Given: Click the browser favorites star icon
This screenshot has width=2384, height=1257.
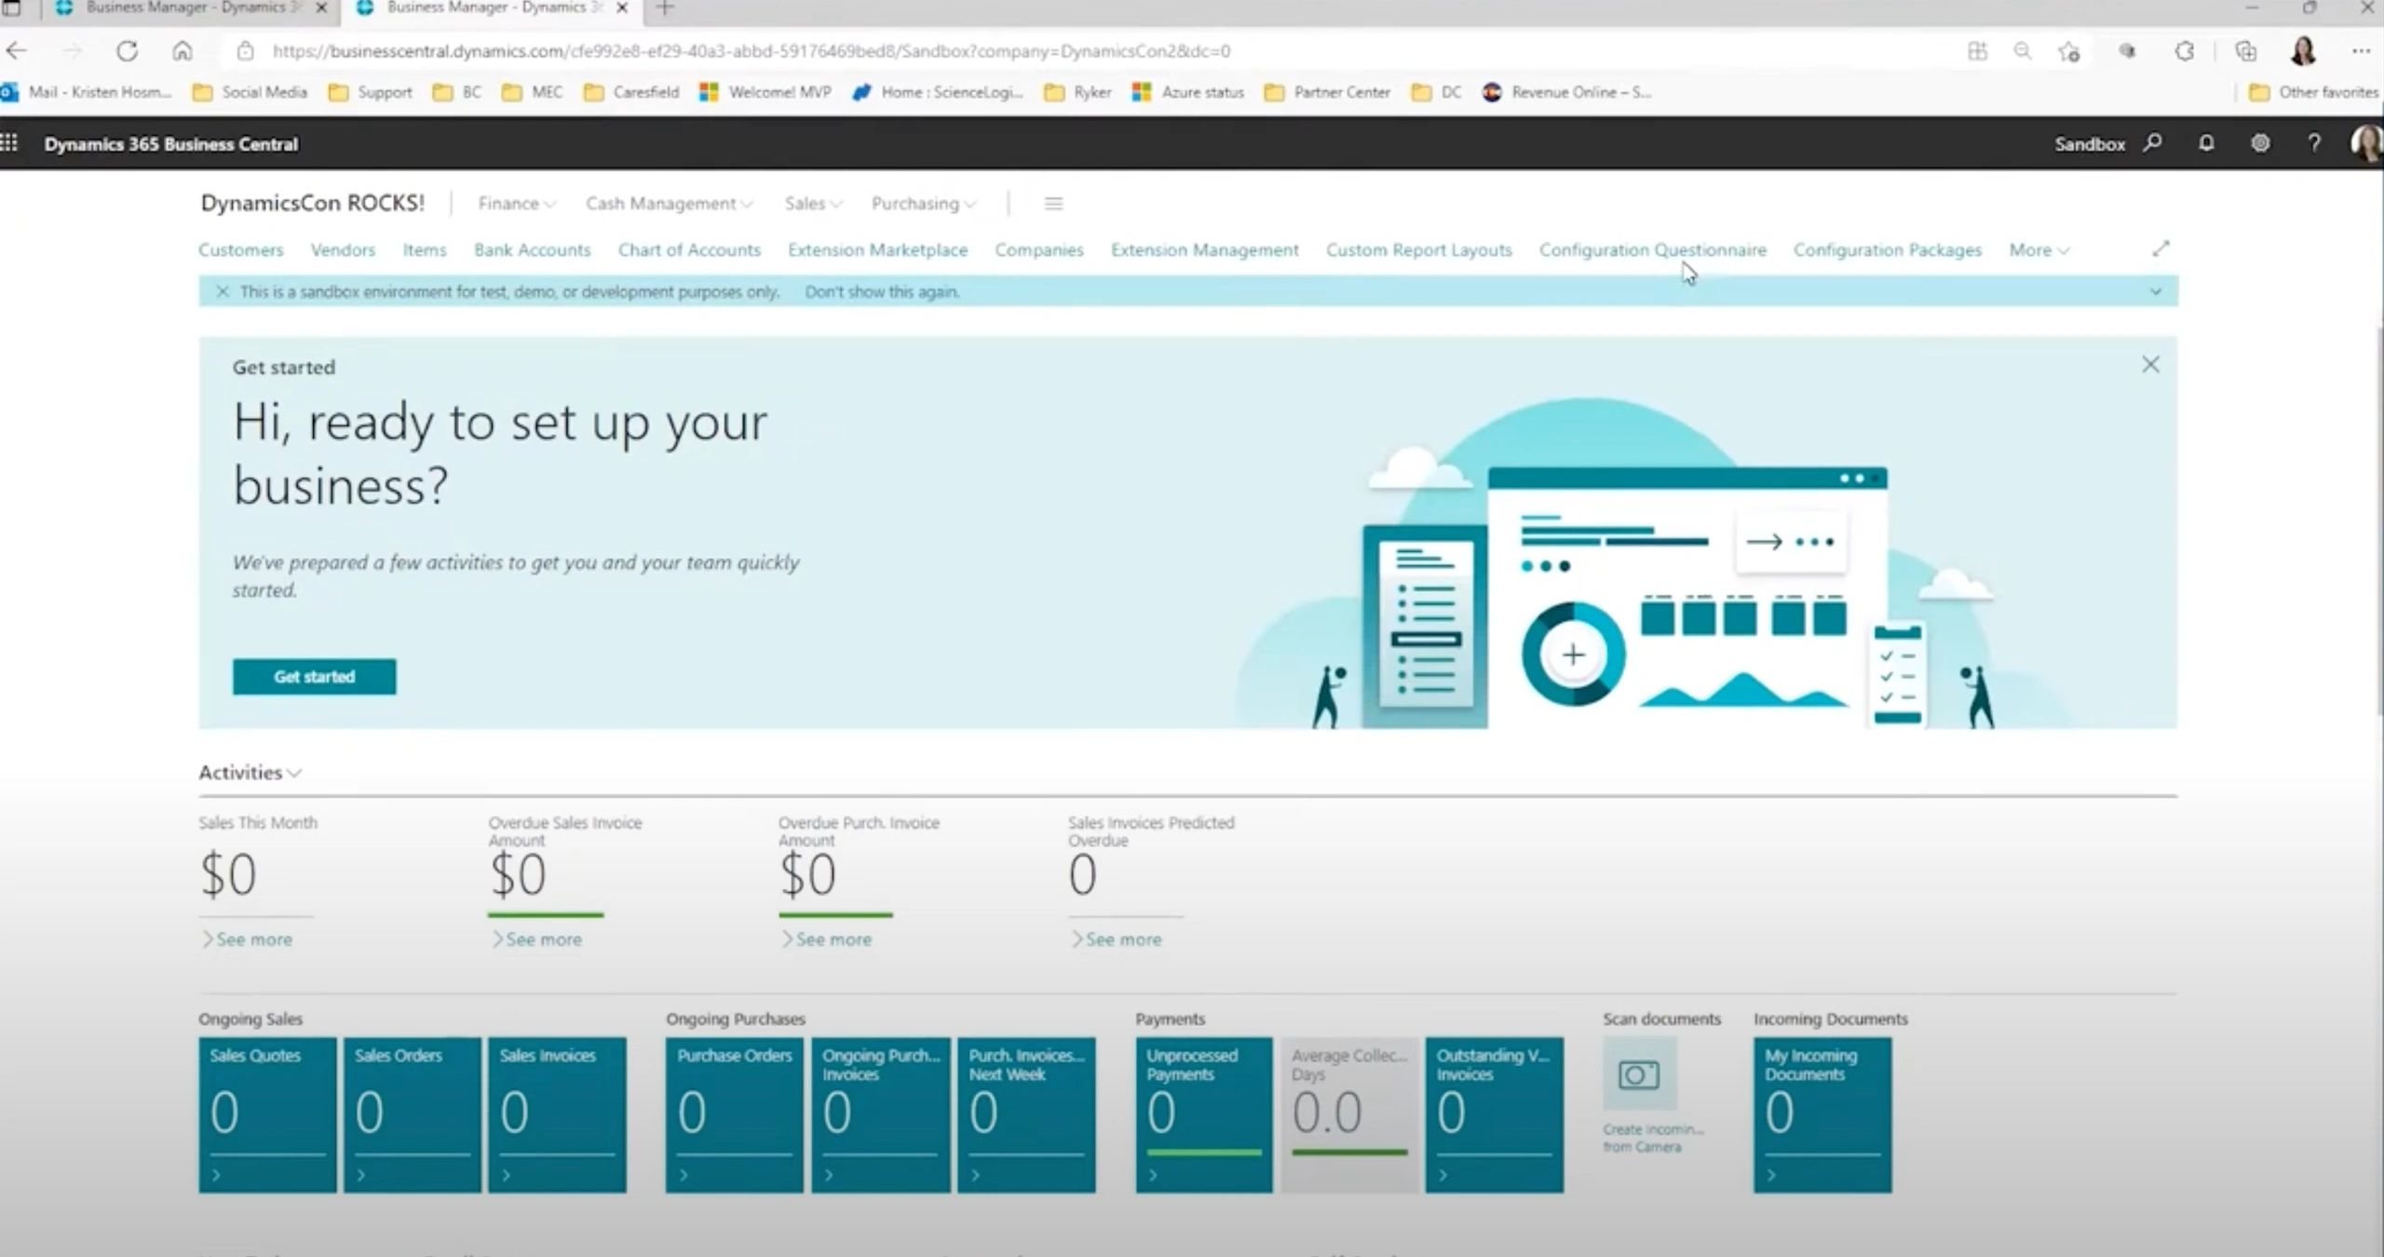Looking at the screenshot, I should 2069,51.
